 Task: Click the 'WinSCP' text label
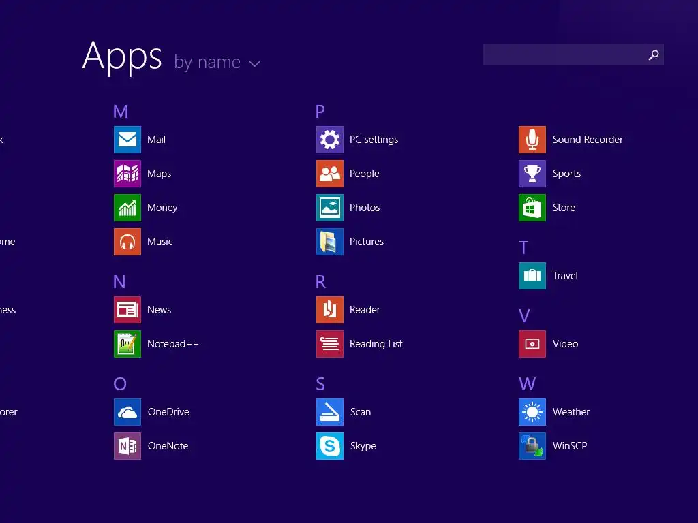[570, 445]
